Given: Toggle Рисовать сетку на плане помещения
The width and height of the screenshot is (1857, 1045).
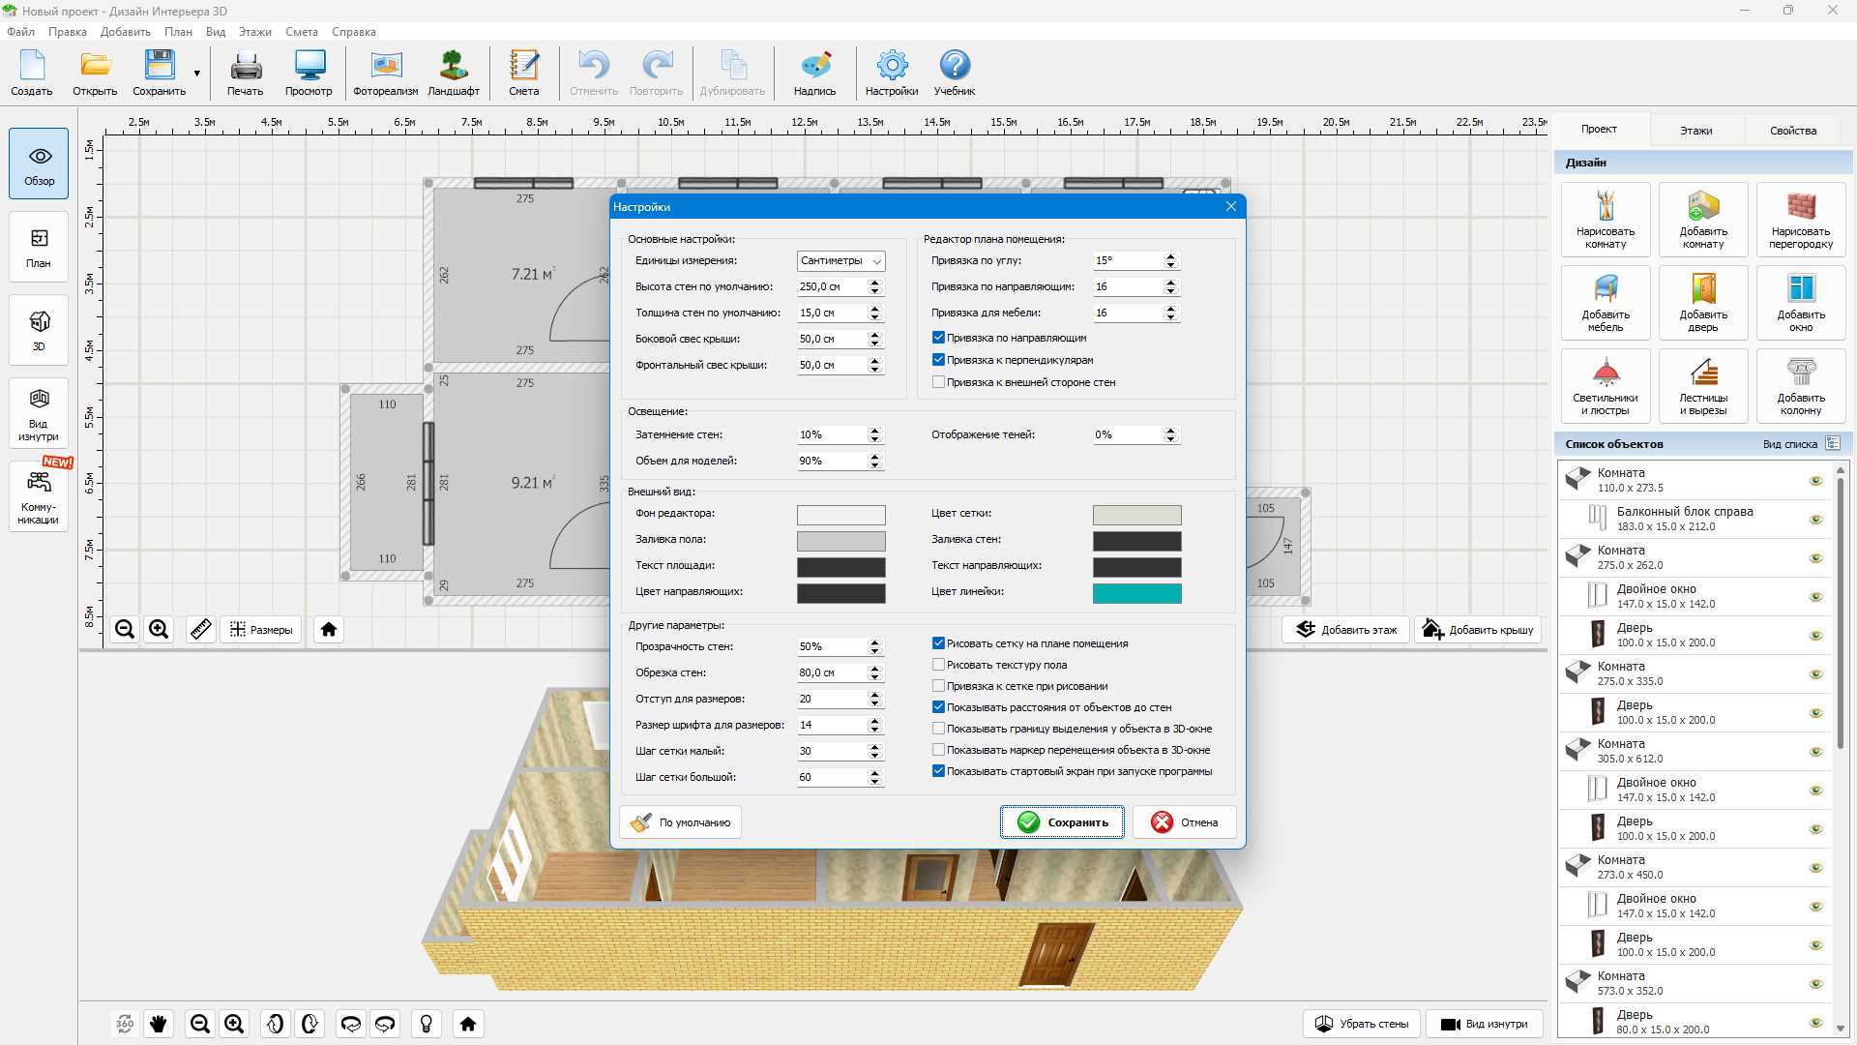Looking at the screenshot, I should [x=938, y=643].
